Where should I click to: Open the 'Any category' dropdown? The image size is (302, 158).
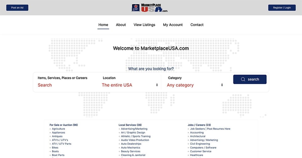pos(195,85)
